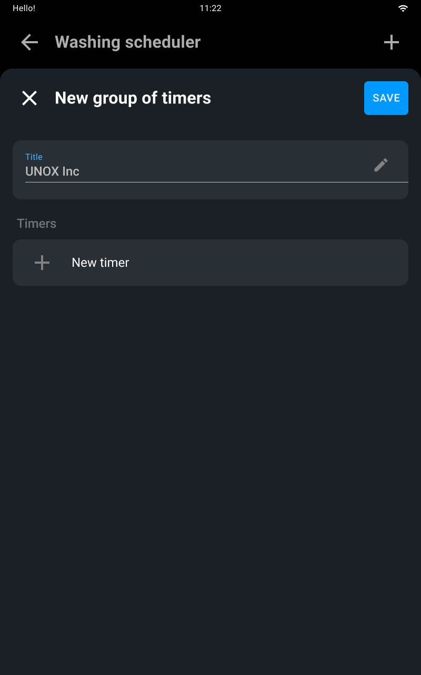Click the 11:22 clock in status bar
Viewport: 421px width, 675px height.
(210, 8)
